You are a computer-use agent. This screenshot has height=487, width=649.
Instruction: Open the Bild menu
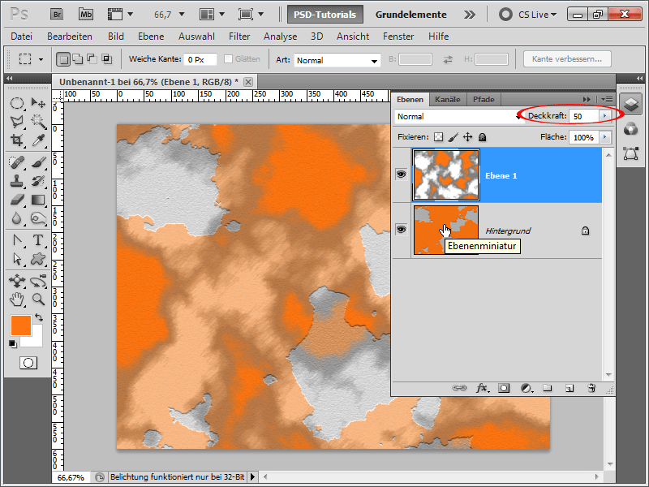click(116, 37)
